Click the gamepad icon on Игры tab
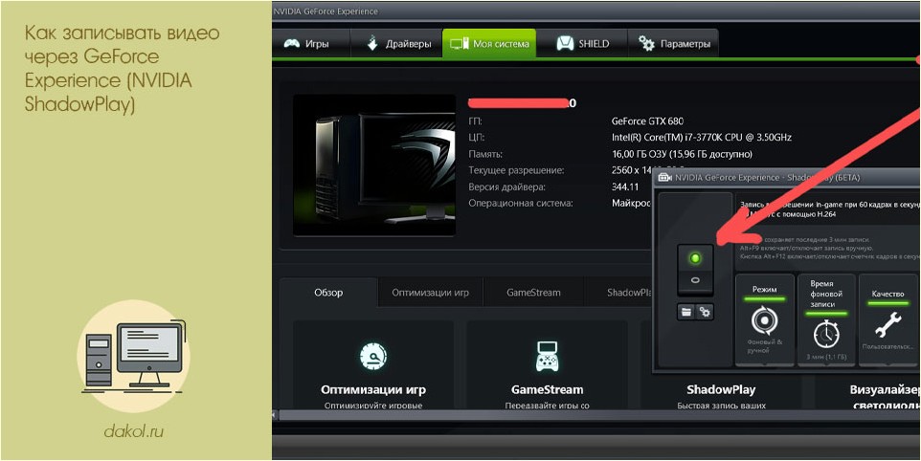The image size is (921, 461). pyautogui.click(x=292, y=44)
